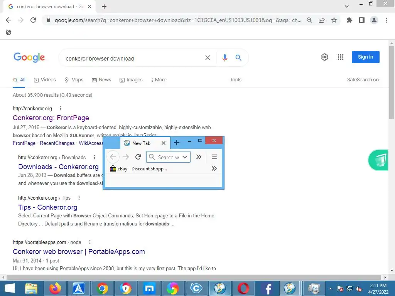Viewport: 395px width, 296px height.
Task: Open Maxthon browser from the taskbar
Action: 149,288
